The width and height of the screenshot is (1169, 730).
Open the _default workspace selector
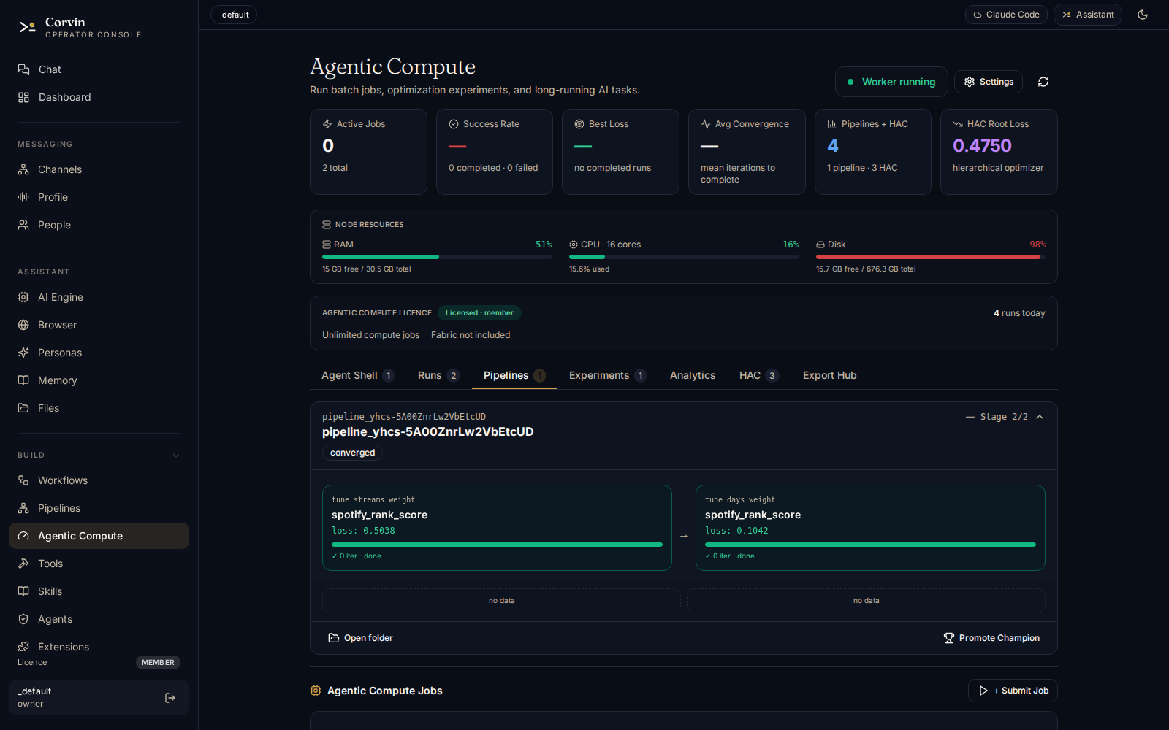(234, 15)
